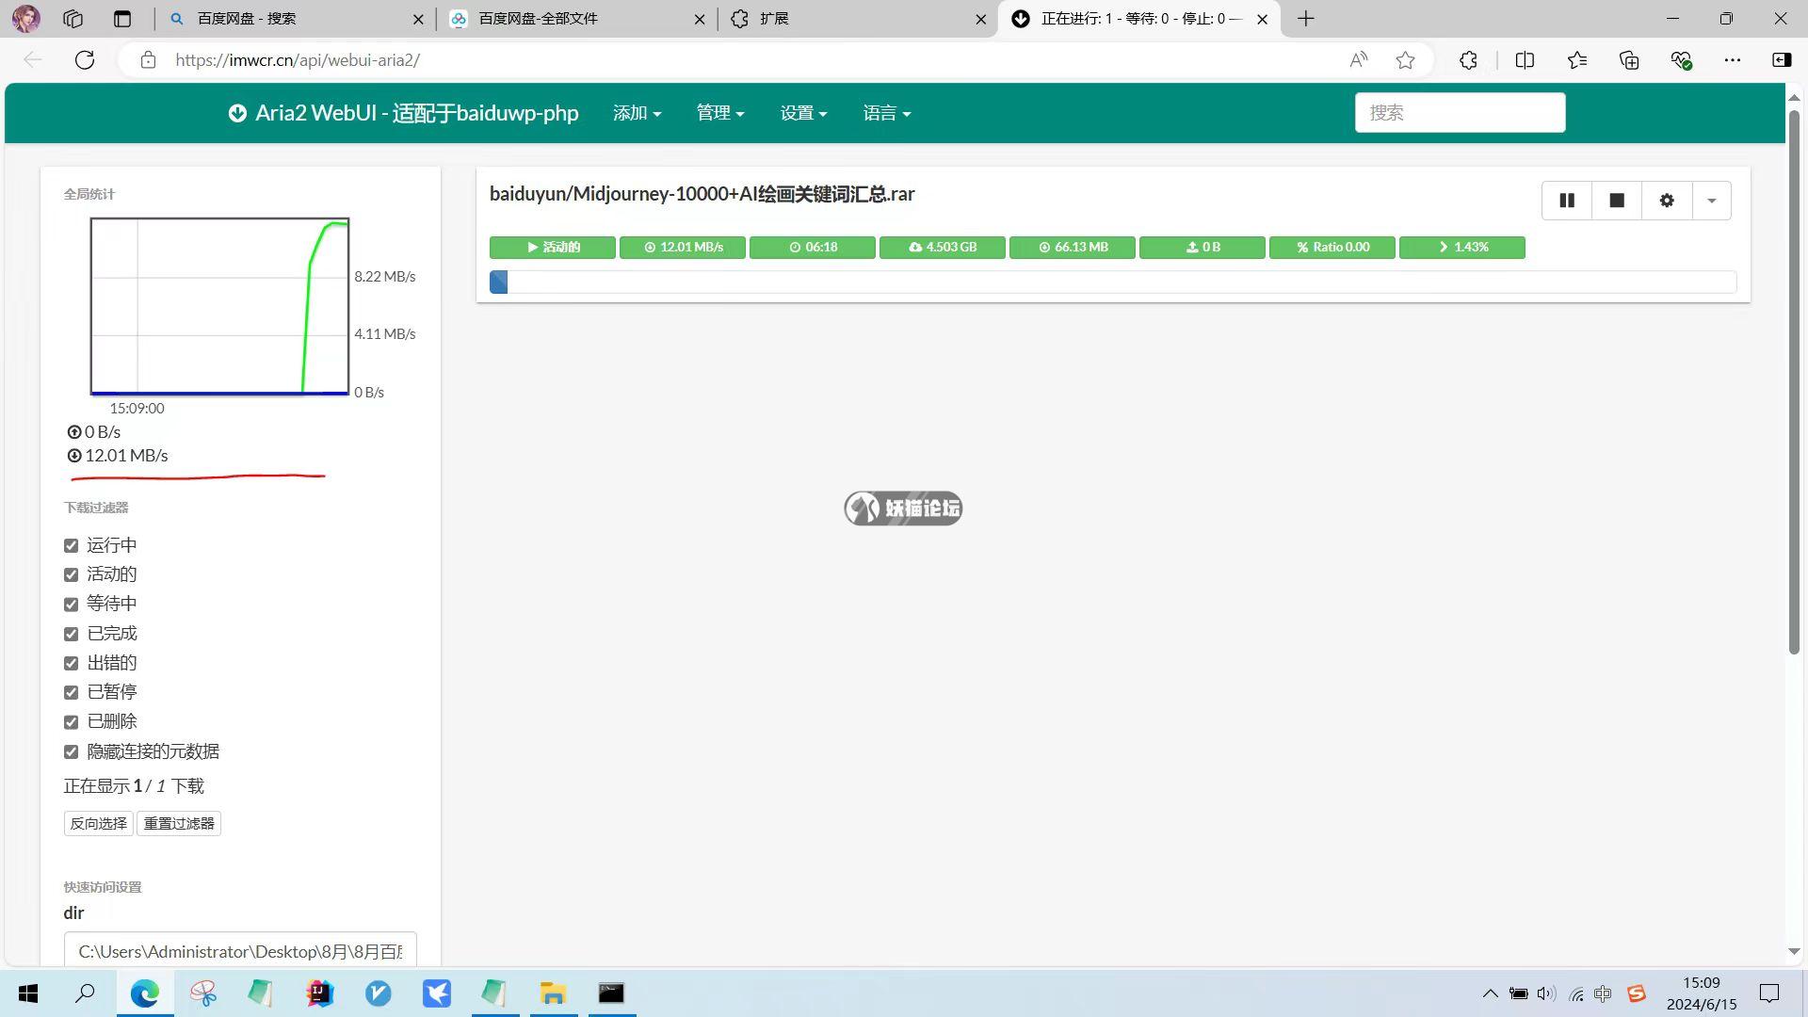Uncheck the 已暂停 filter

point(71,692)
